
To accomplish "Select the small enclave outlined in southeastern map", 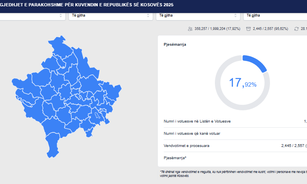I will point(97,117).
